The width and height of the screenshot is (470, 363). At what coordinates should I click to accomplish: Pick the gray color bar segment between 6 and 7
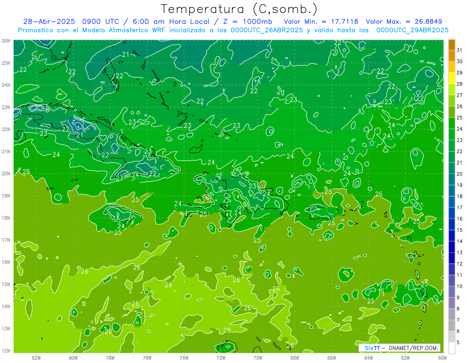click(x=452, y=325)
